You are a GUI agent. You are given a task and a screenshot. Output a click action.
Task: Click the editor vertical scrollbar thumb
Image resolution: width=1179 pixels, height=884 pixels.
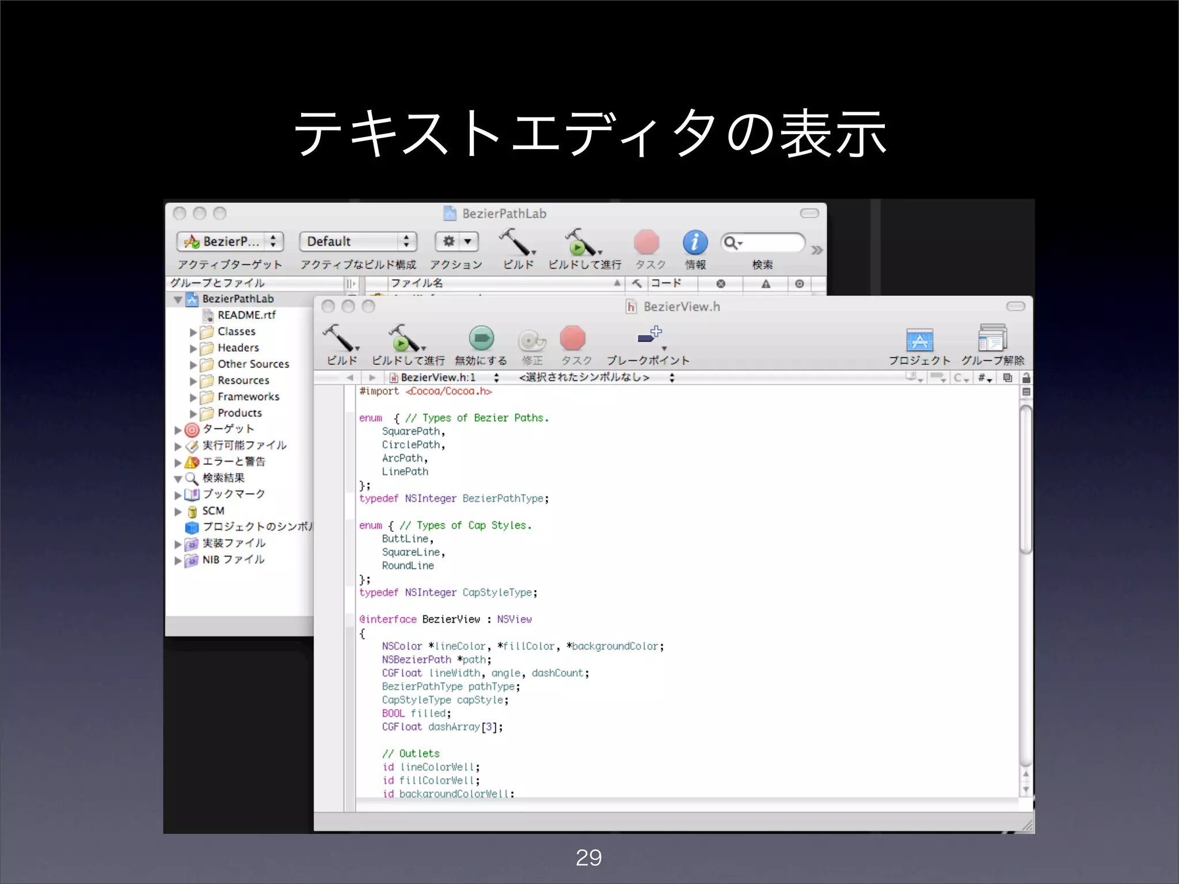pos(1026,479)
